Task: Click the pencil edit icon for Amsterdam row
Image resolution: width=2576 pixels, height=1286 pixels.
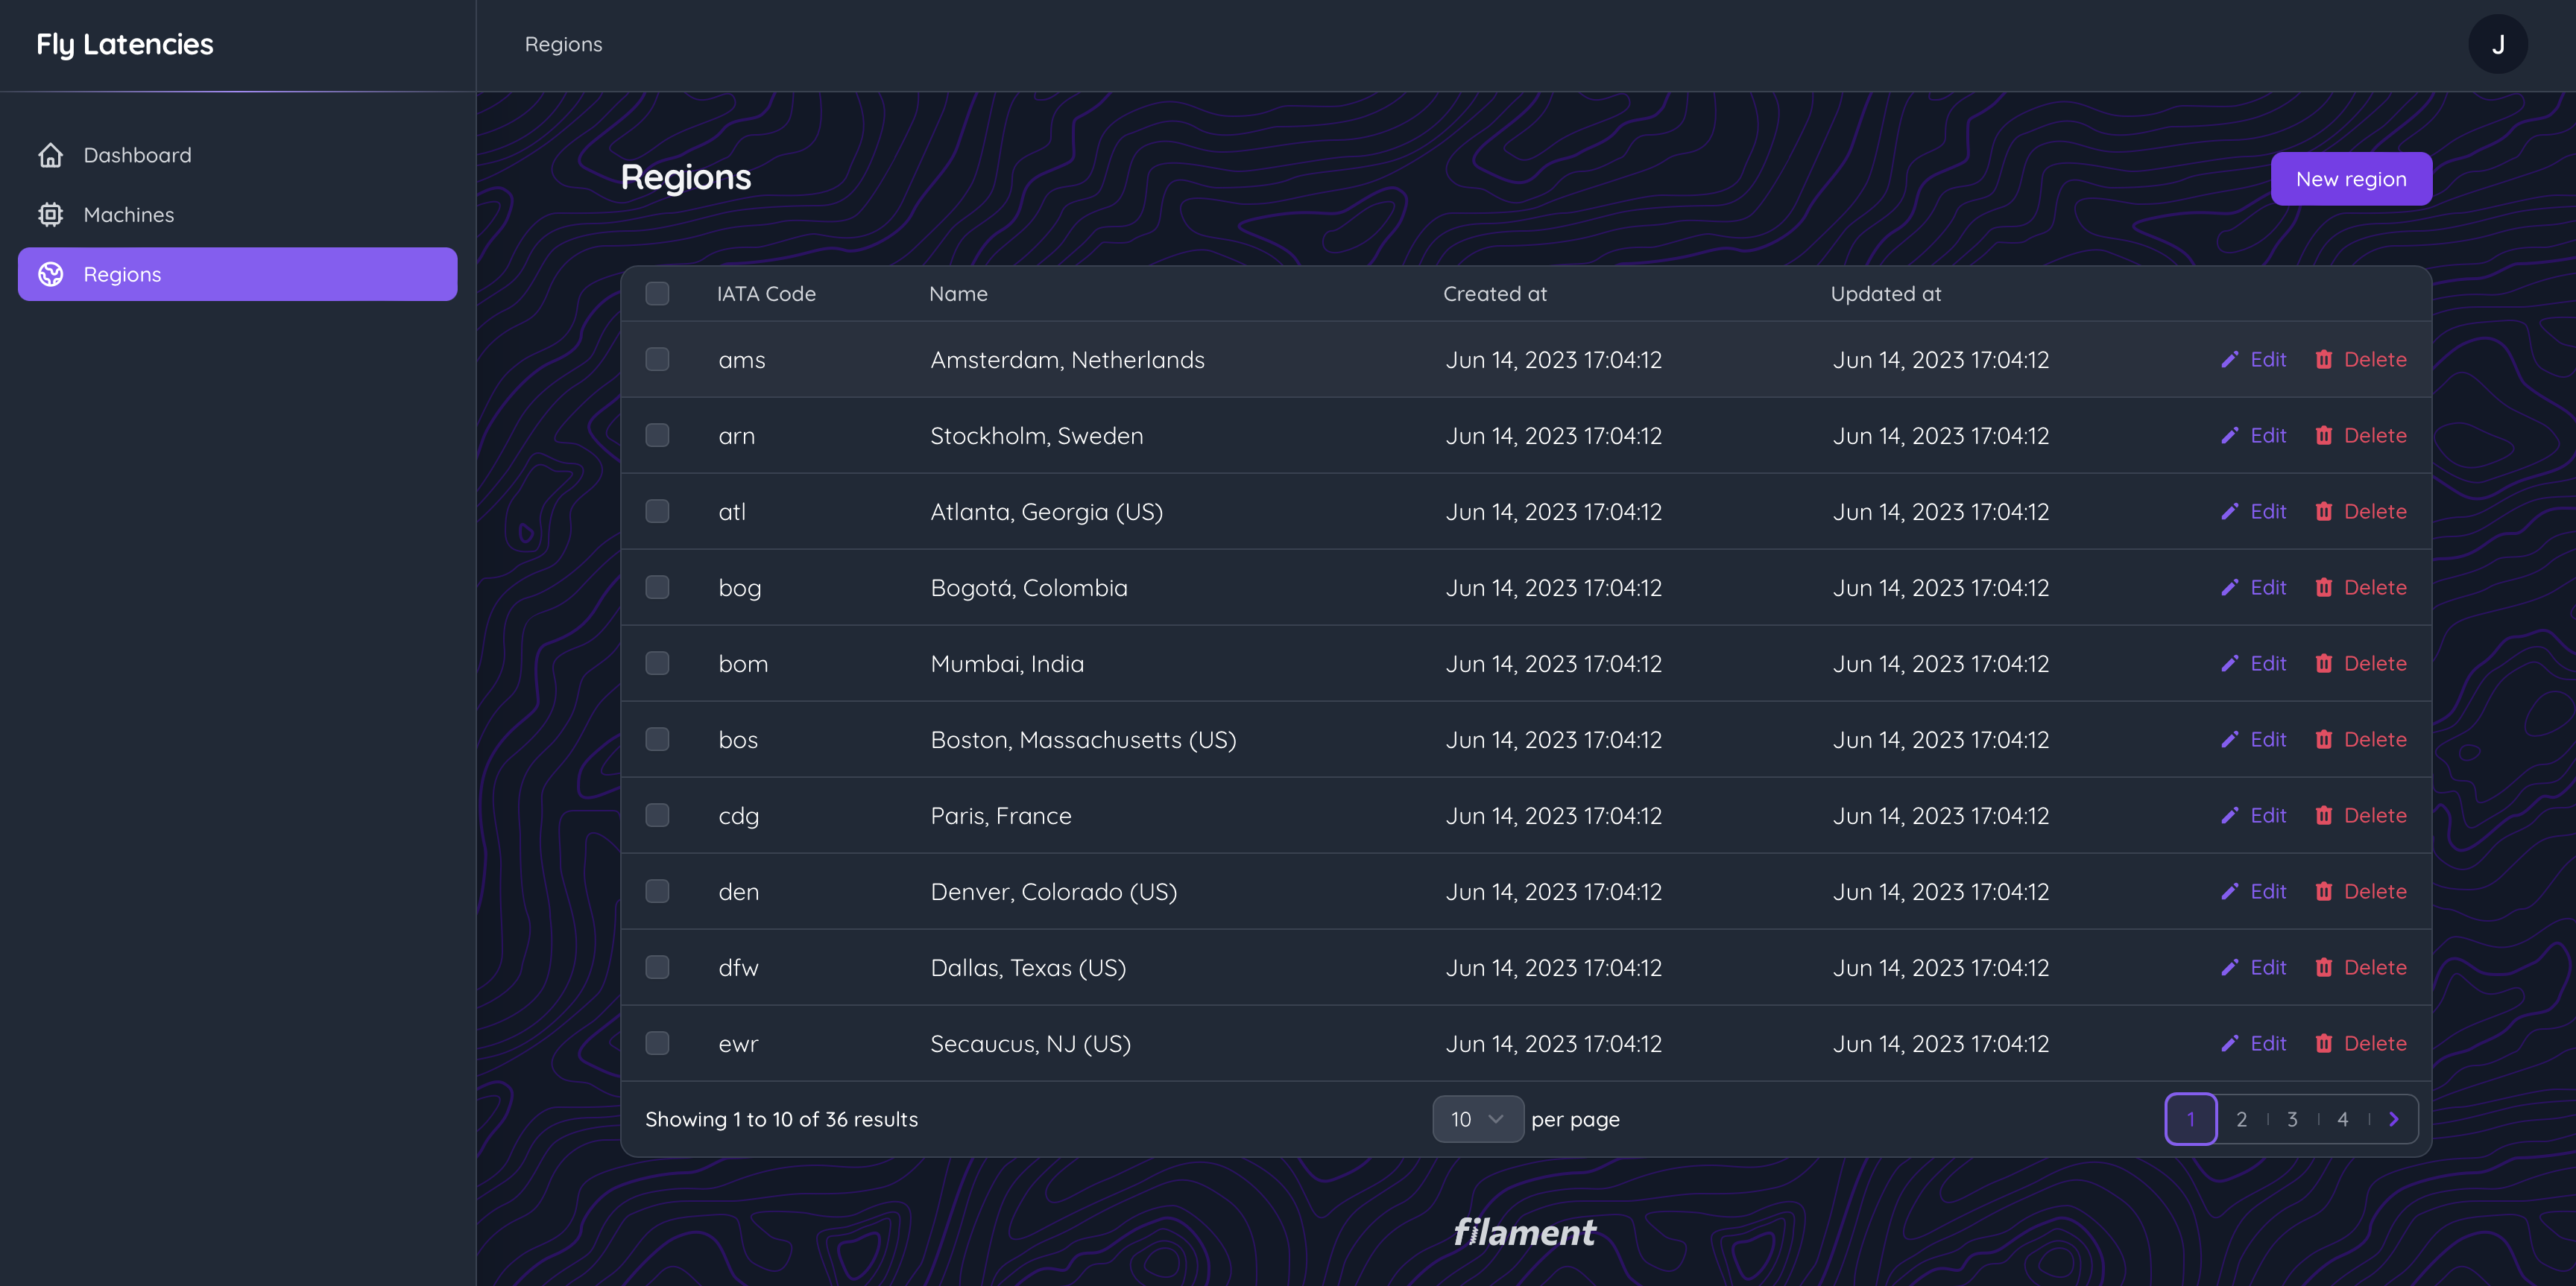Action: coord(2229,360)
